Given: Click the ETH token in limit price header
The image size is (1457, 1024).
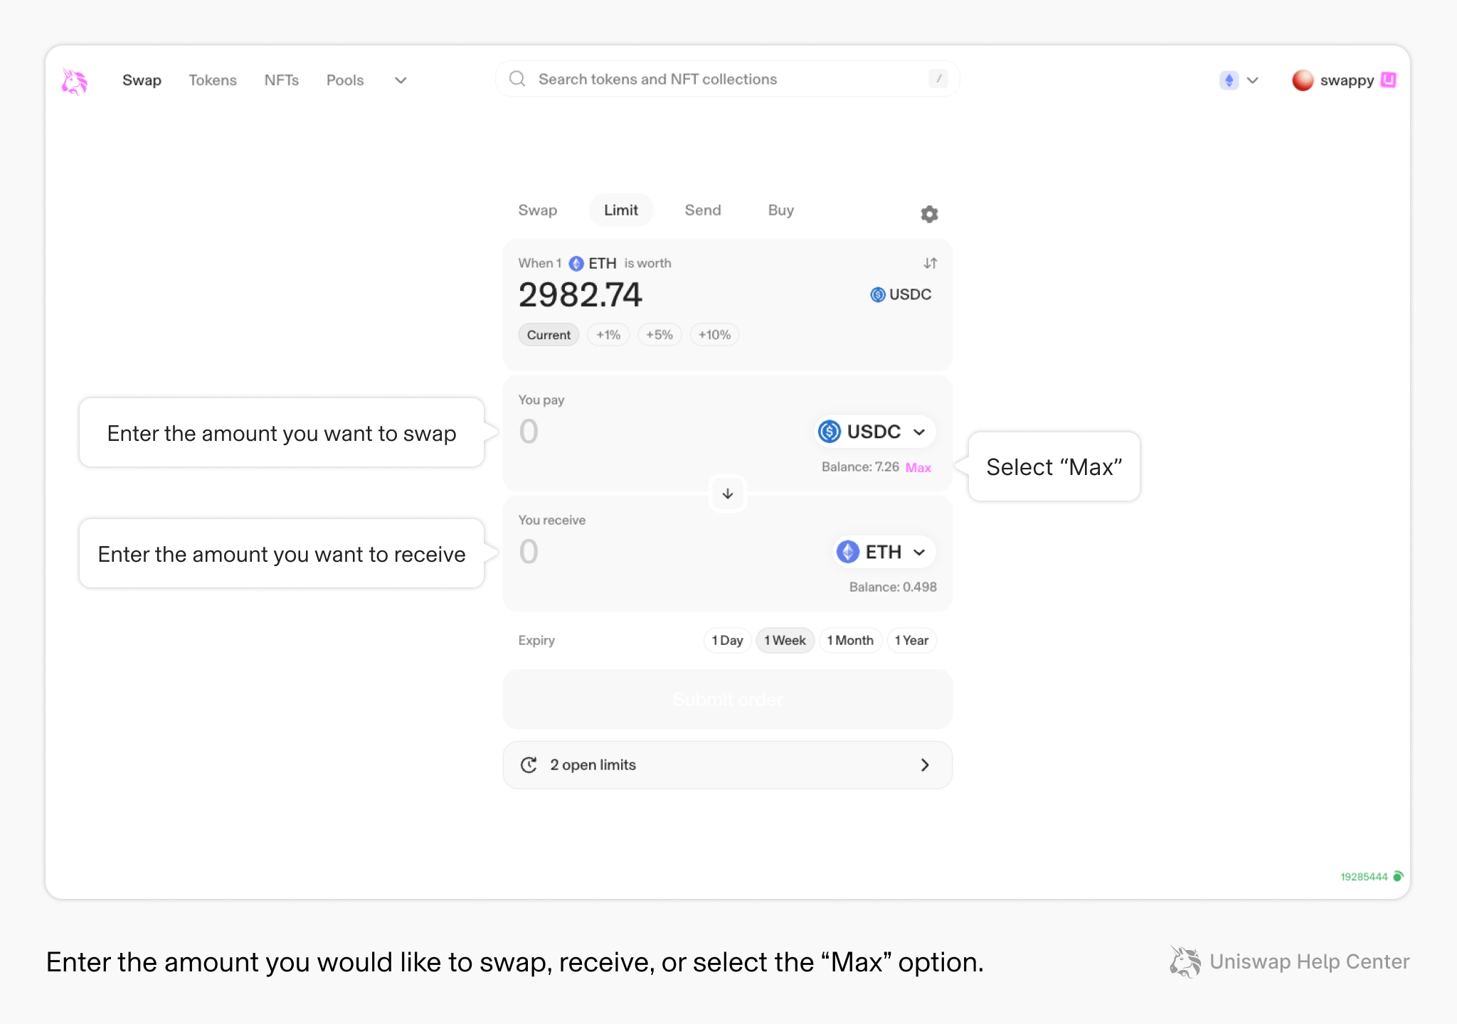Looking at the screenshot, I should [x=593, y=264].
